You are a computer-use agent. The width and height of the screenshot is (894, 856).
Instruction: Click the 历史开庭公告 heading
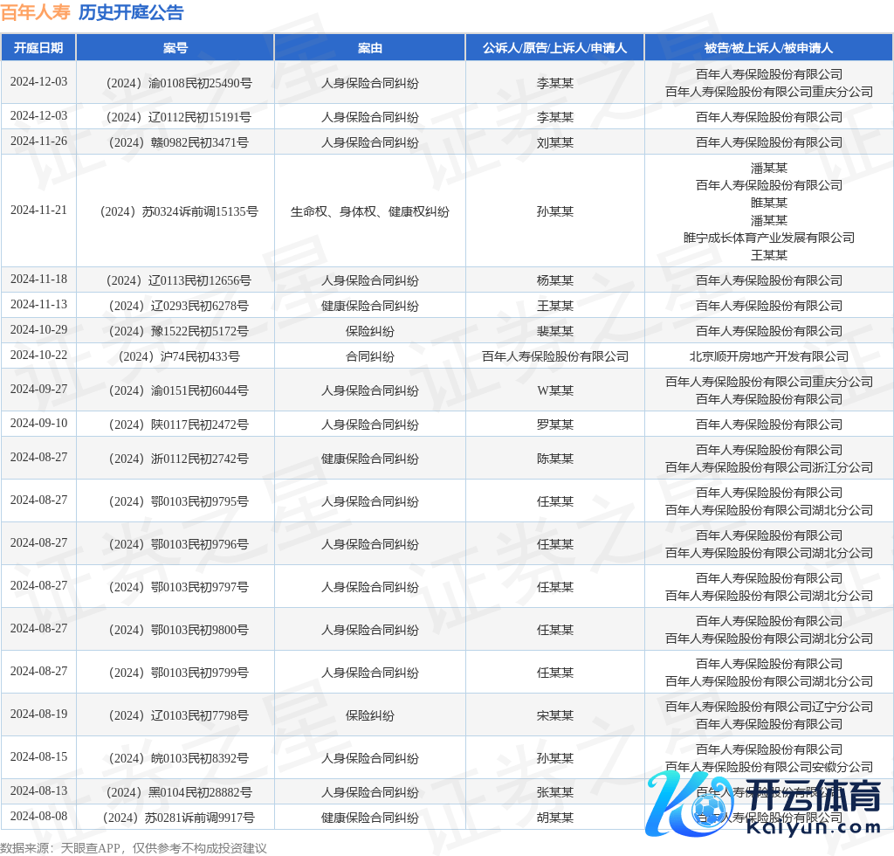[x=131, y=12]
